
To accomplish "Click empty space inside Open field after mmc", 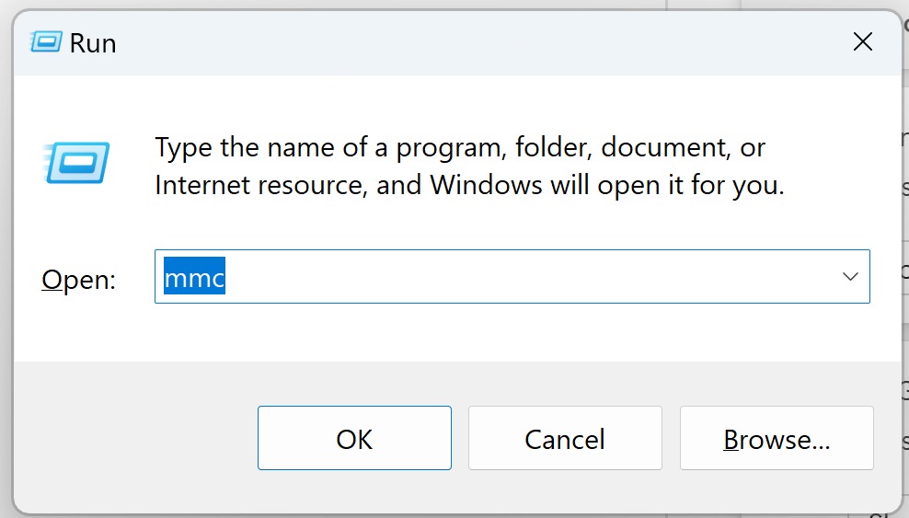I will pos(522,276).
